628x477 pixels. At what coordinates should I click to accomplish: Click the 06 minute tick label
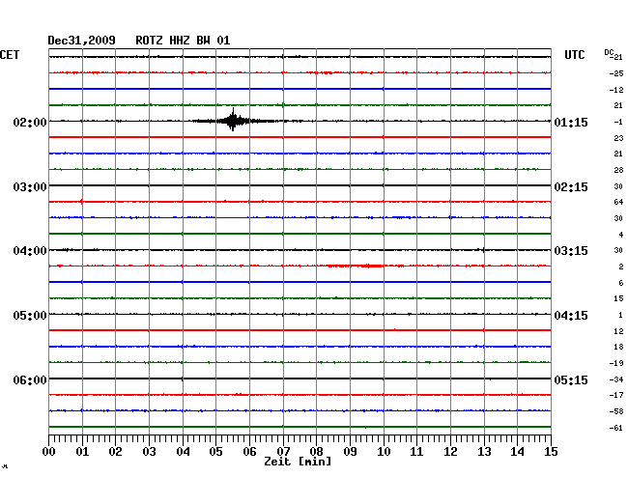249,452
